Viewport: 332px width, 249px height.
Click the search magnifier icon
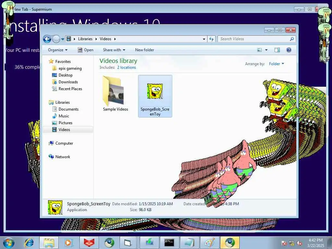click(292, 39)
